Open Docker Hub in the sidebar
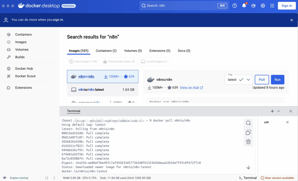298x181 pixels. pyautogui.click(x=24, y=68)
